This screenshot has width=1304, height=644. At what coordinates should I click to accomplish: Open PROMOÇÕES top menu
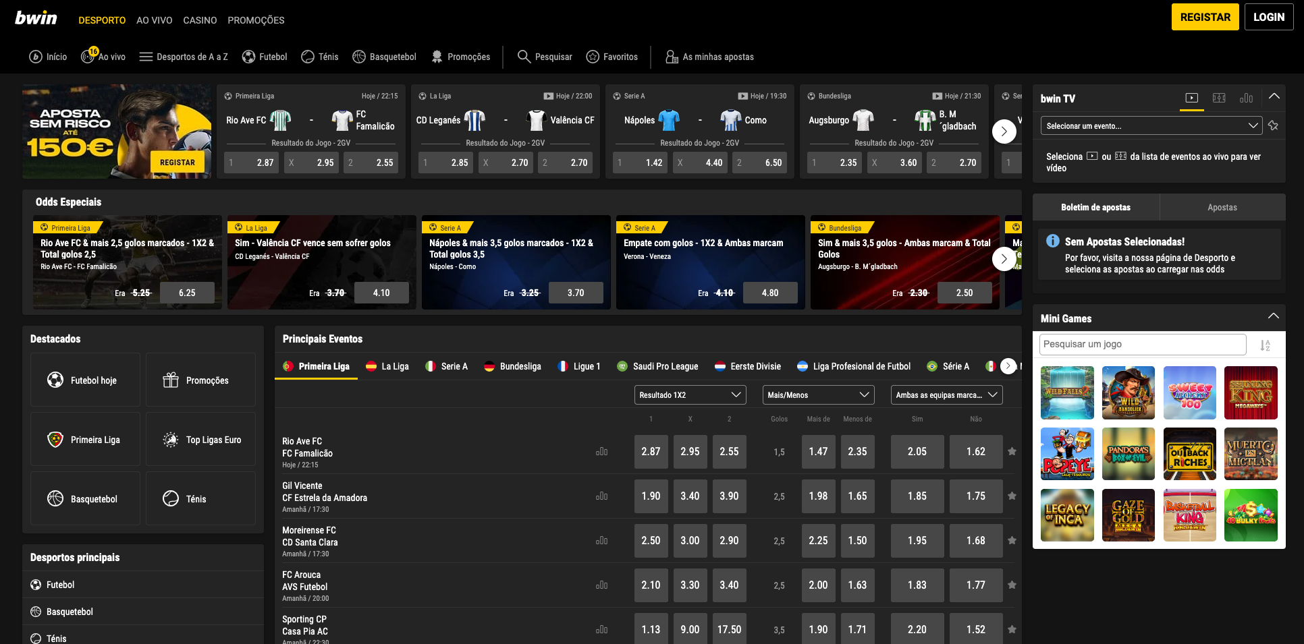click(x=256, y=20)
